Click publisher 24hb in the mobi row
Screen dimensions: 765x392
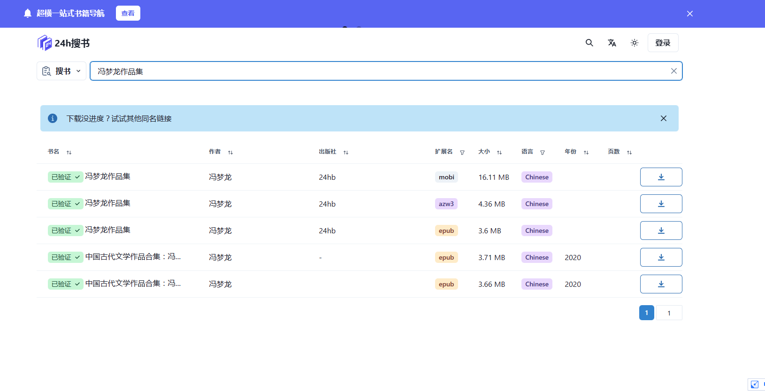327,177
